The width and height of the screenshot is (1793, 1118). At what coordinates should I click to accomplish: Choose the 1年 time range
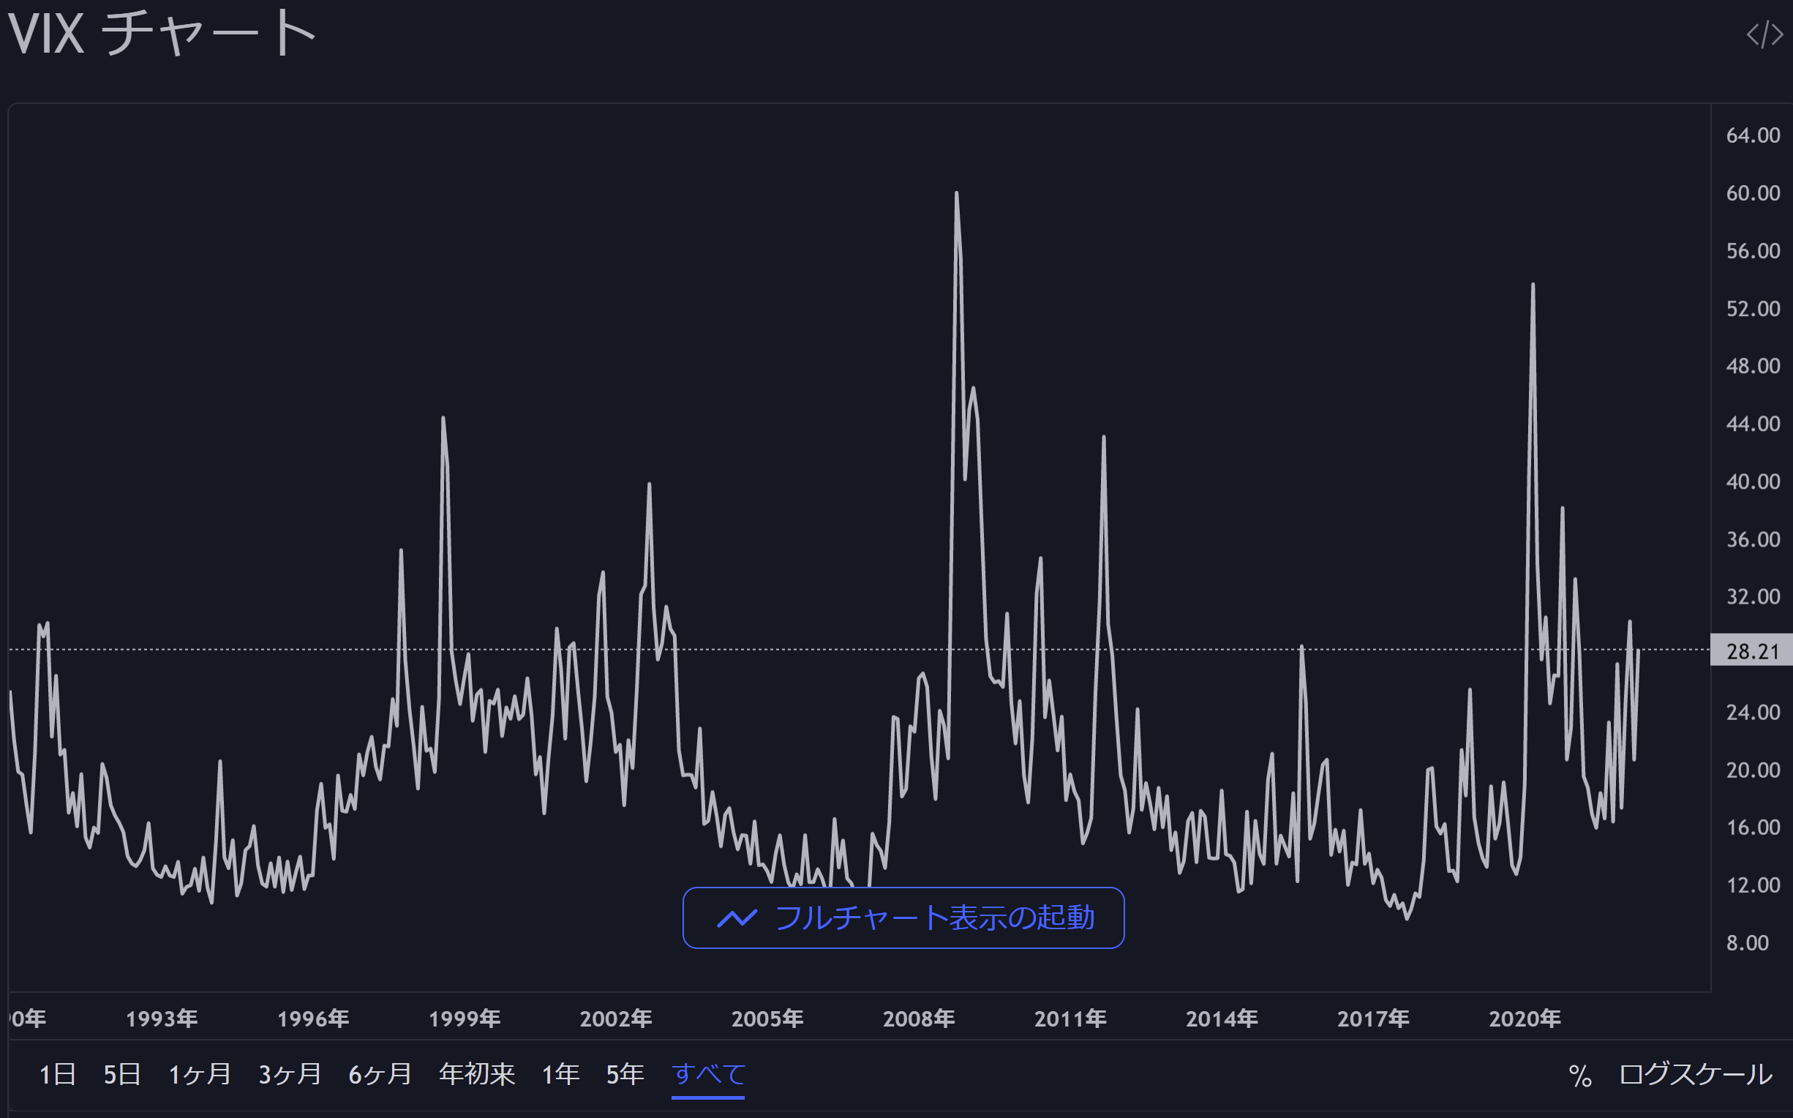(x=560, y=1073)
